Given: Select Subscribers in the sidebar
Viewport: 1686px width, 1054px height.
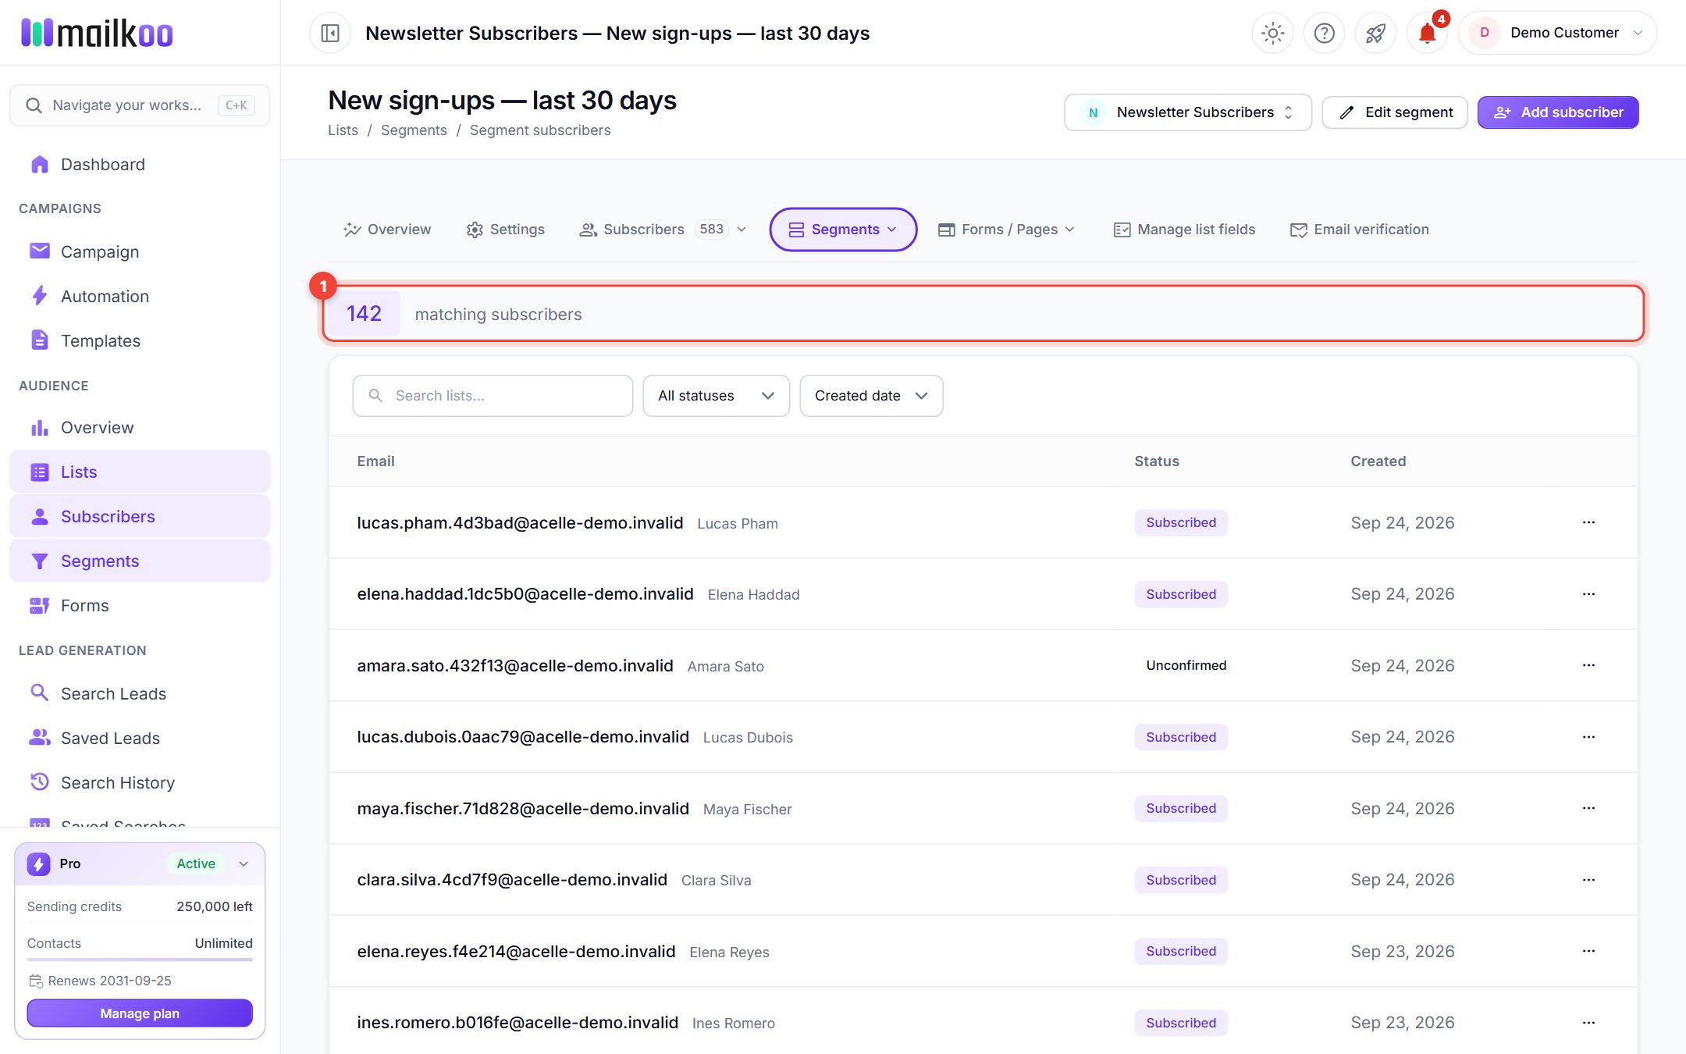Looking at the screenshot, I should 140,517.
